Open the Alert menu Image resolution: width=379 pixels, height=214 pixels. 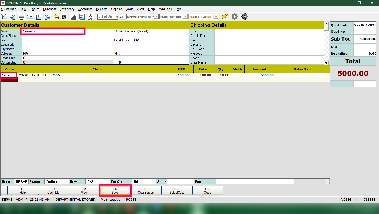pos(140,9)
